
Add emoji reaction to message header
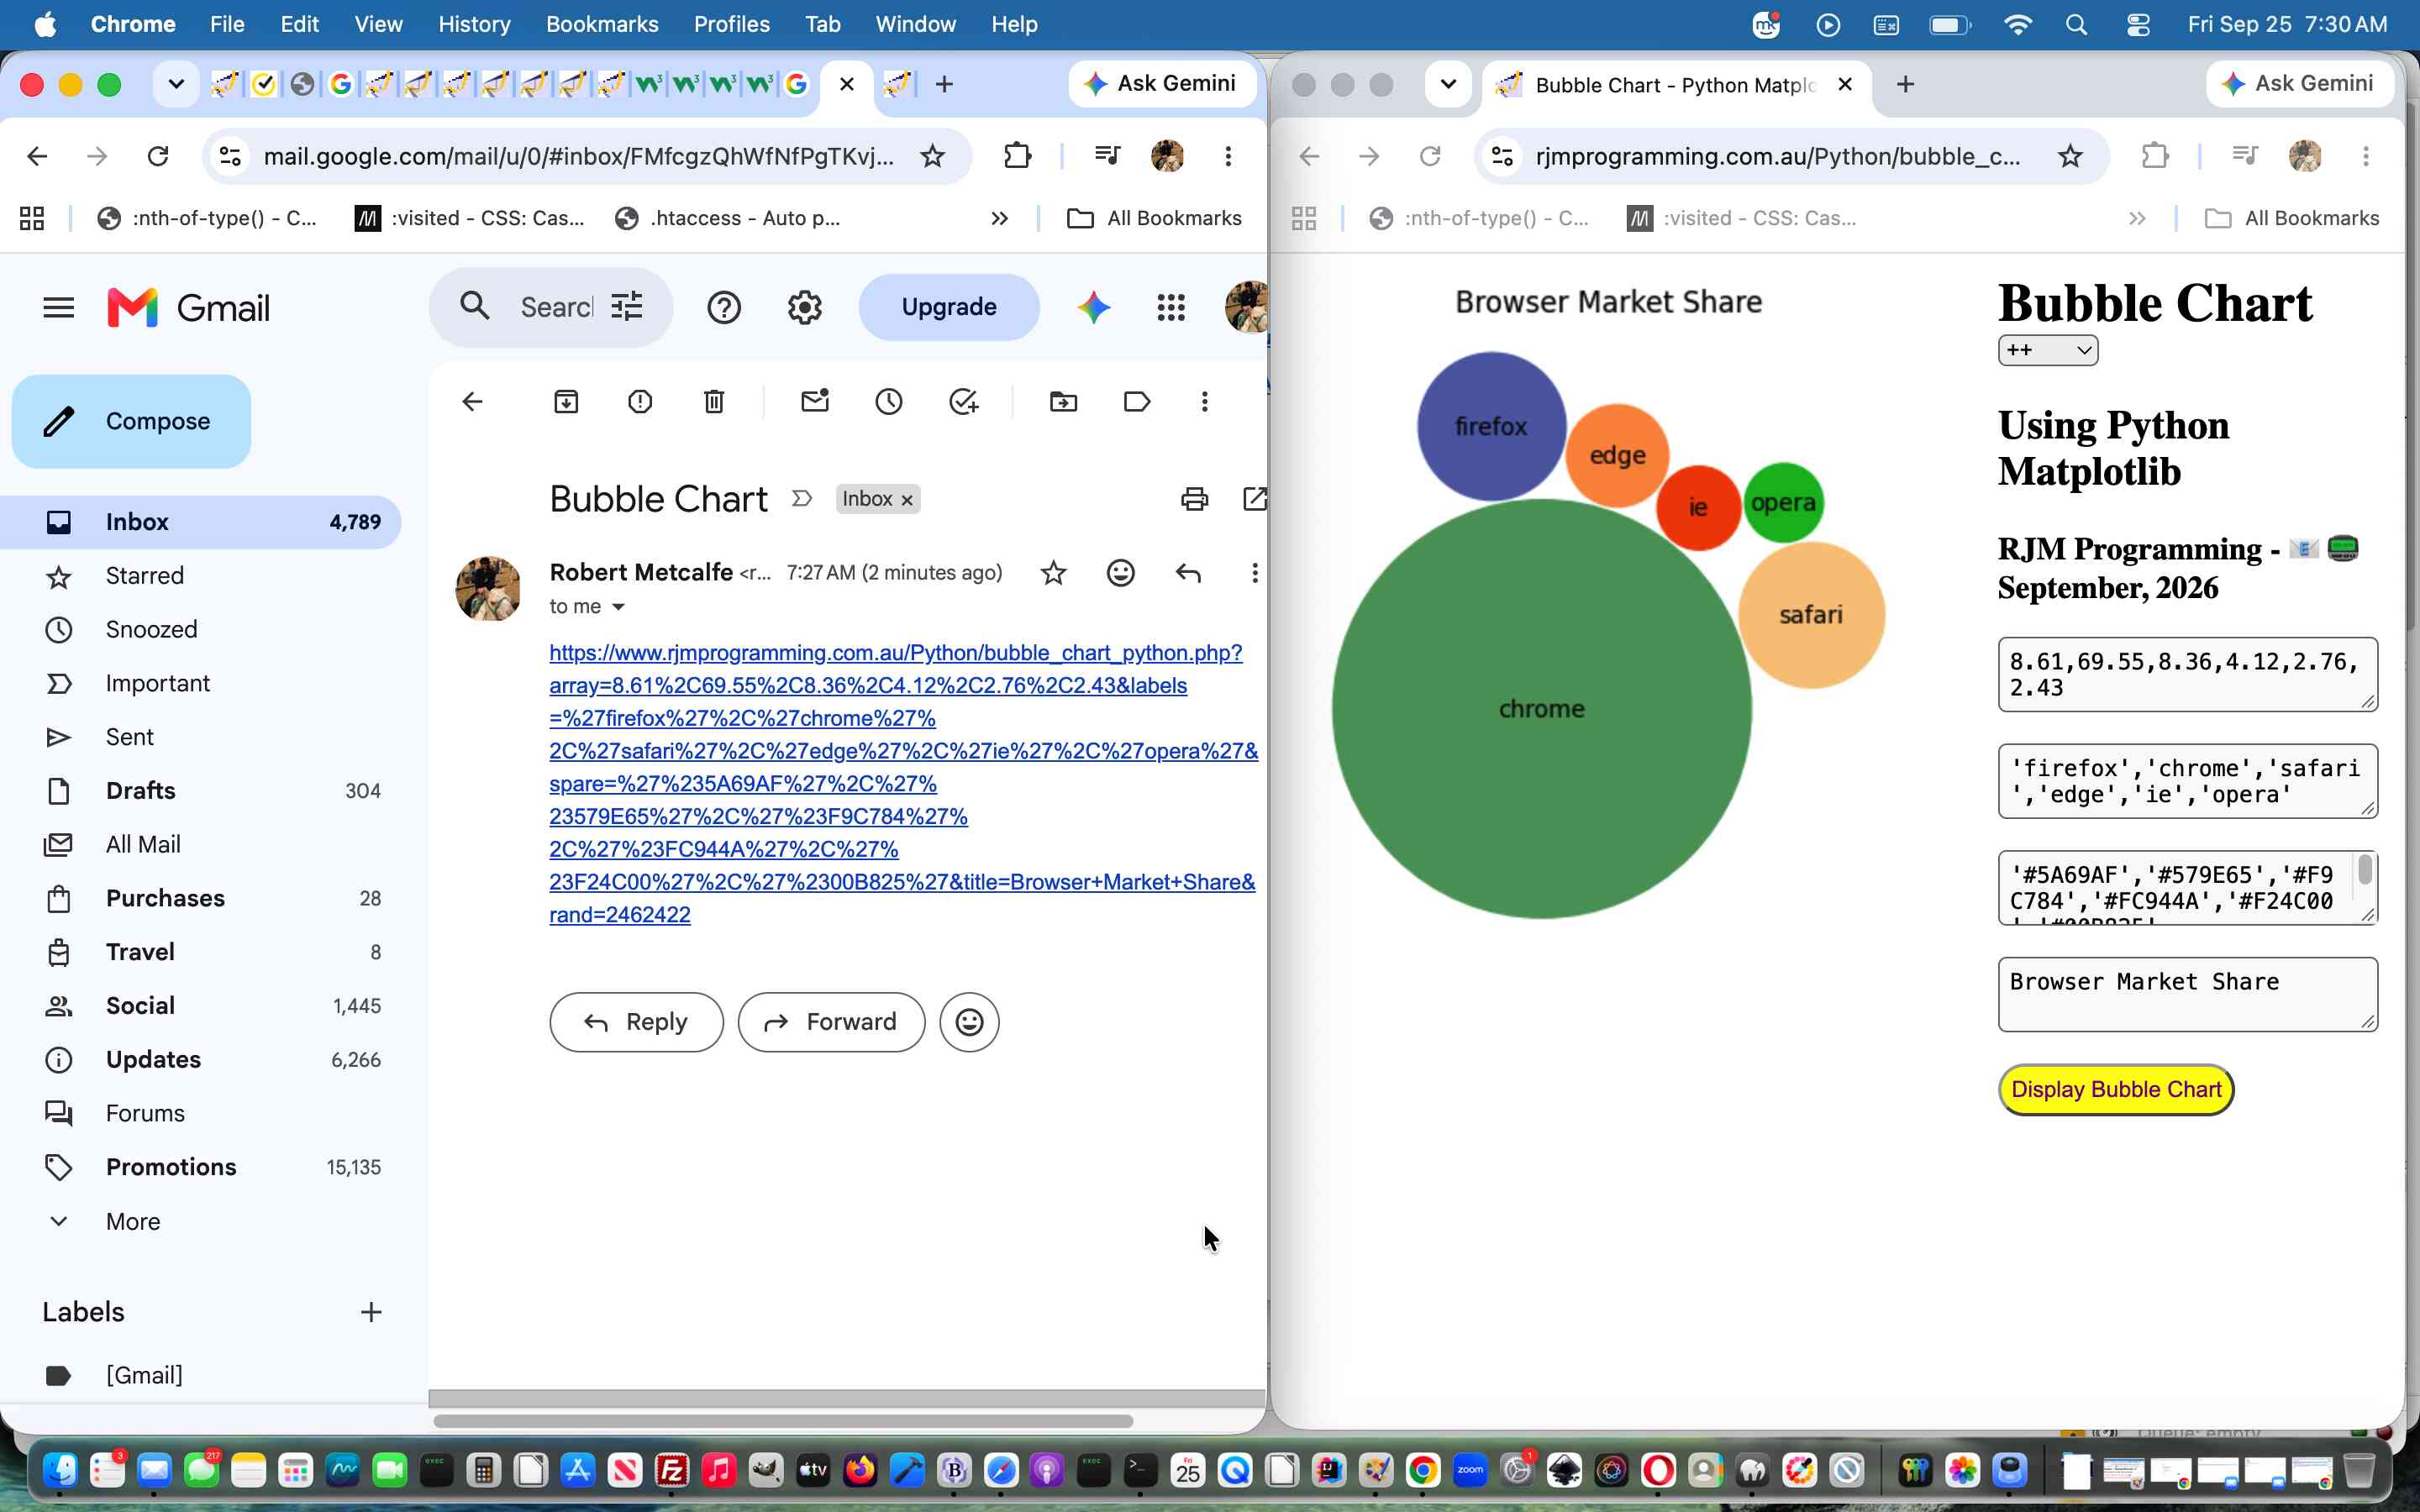pyautogui.click(x=1121, y=573)
